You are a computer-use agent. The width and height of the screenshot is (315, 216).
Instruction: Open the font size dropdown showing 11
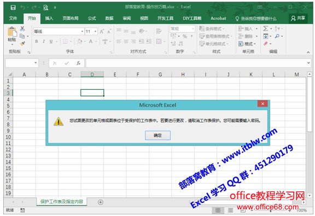96,31
